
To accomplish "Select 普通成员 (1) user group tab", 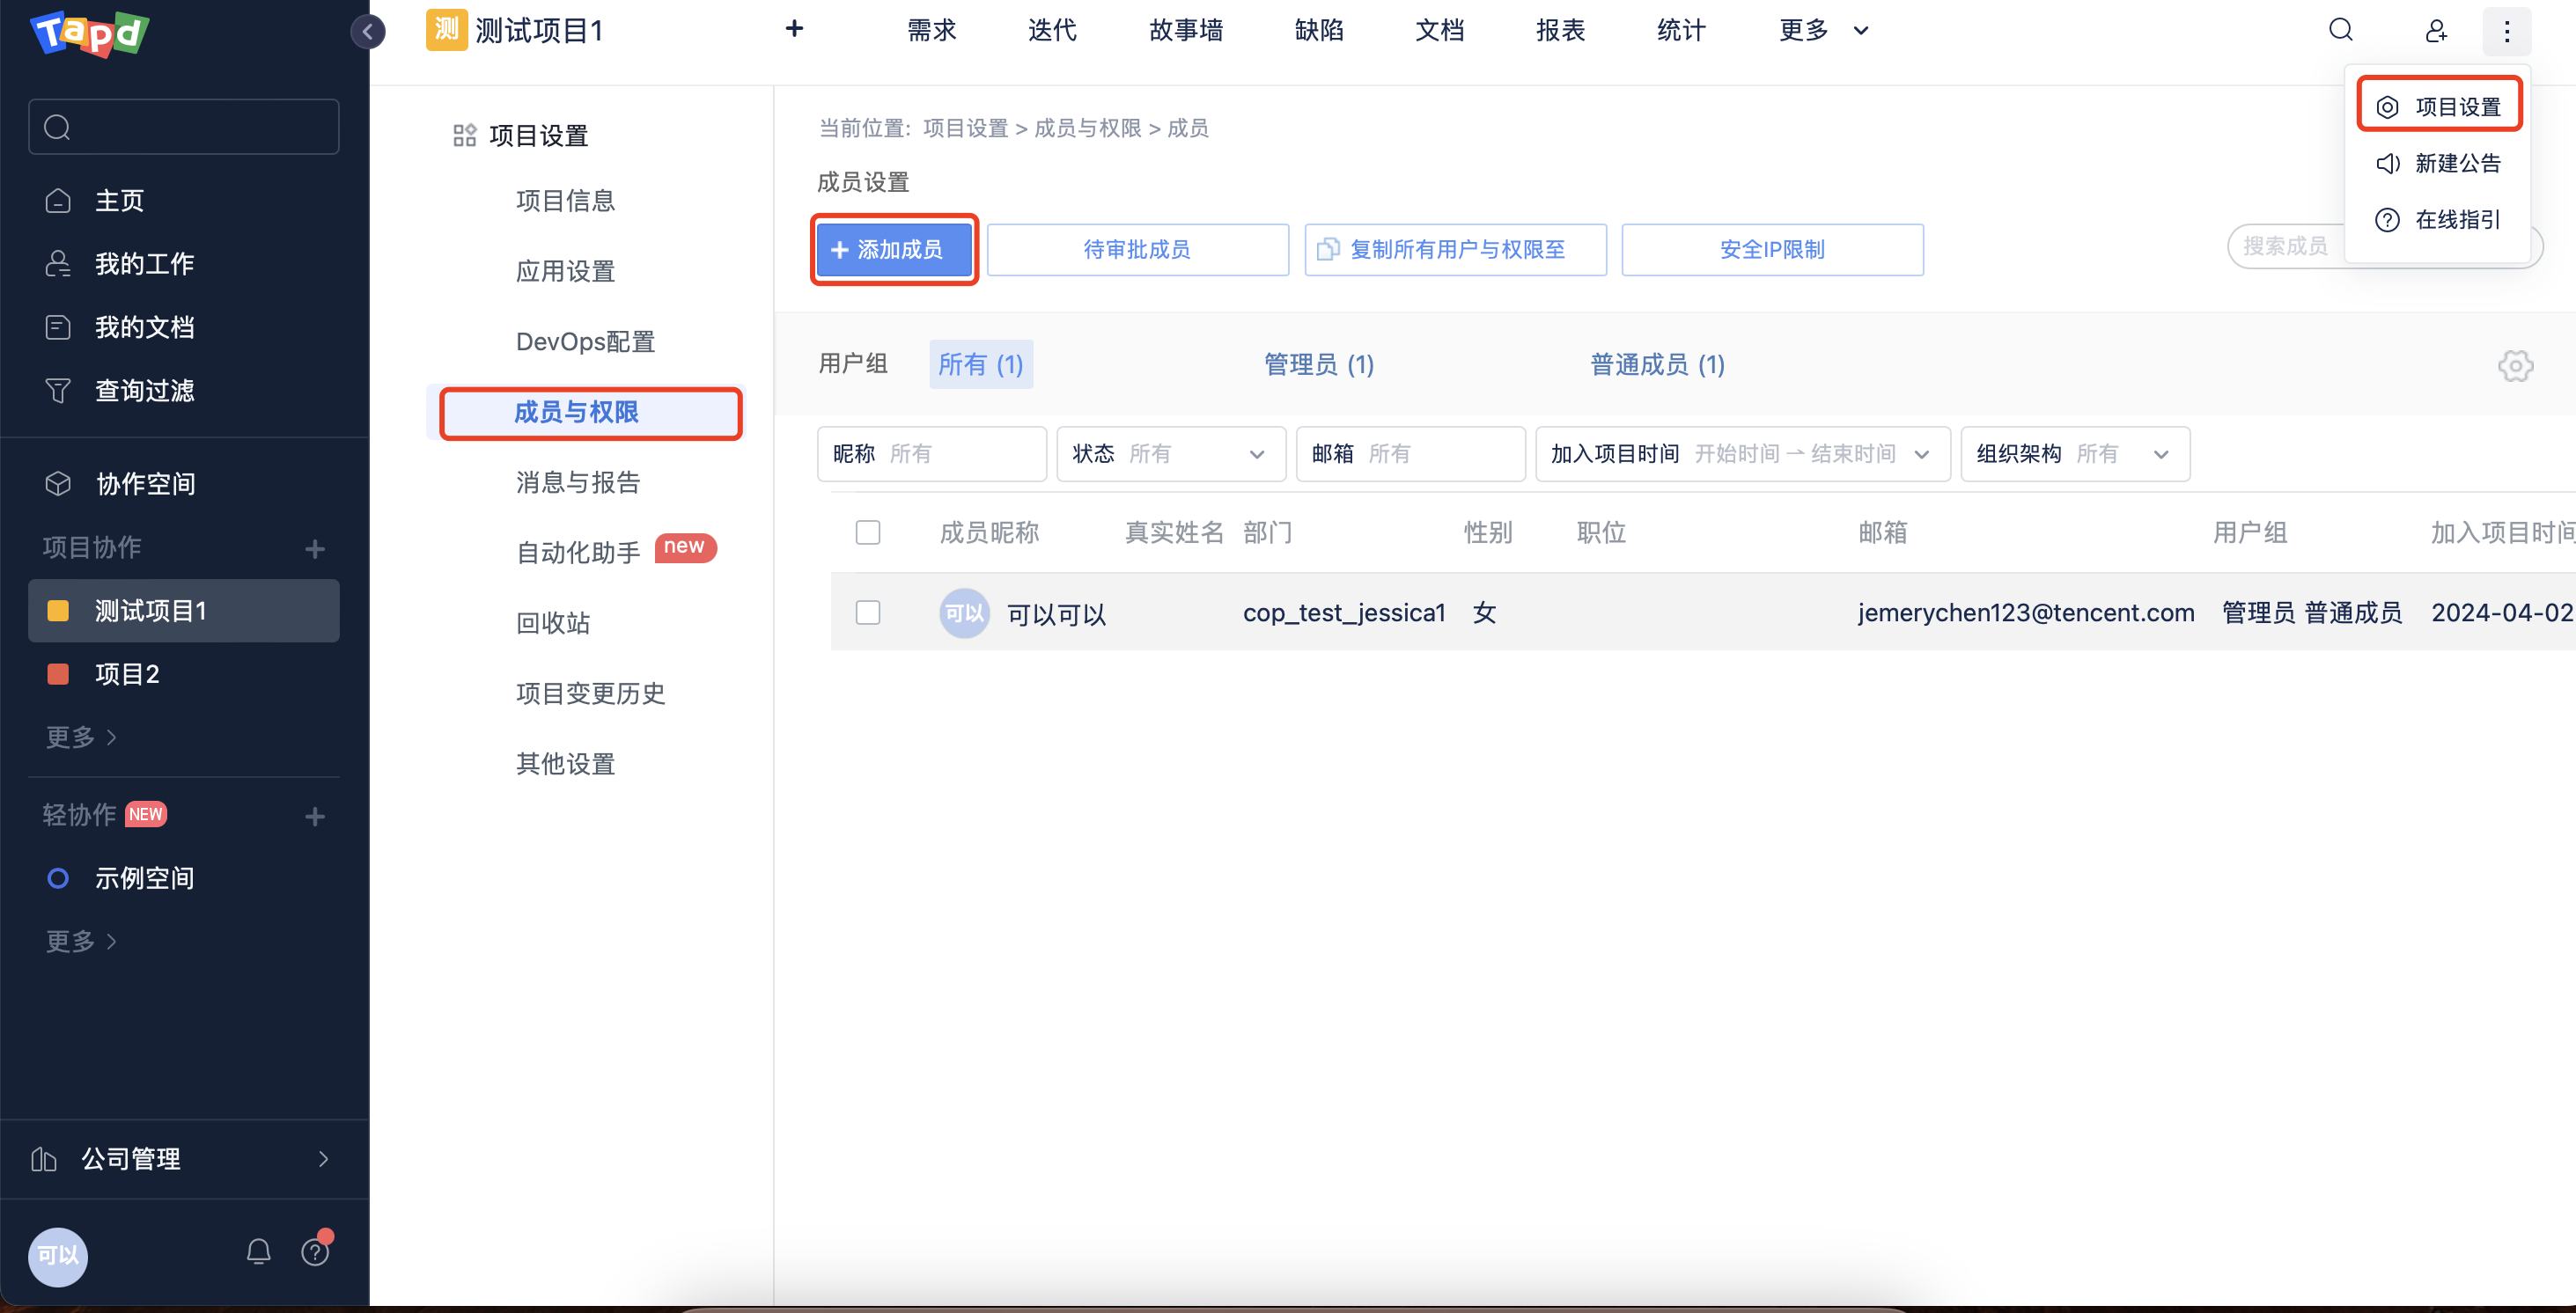I will (x=1658, y=364).
